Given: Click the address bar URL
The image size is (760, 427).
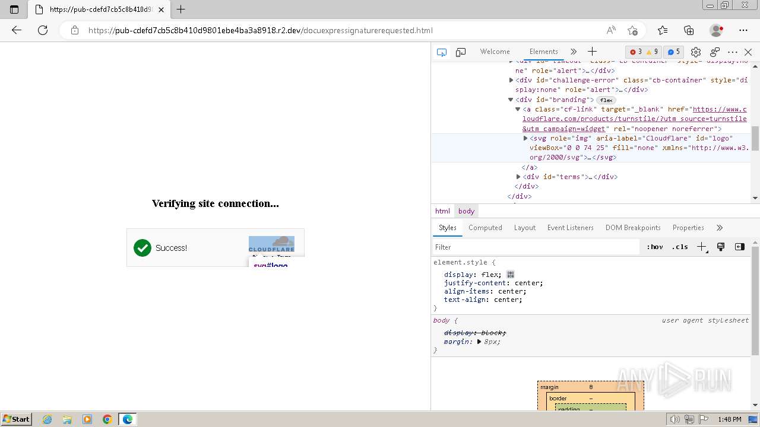Looking at the screenshot, I should [x=260, y=30].
